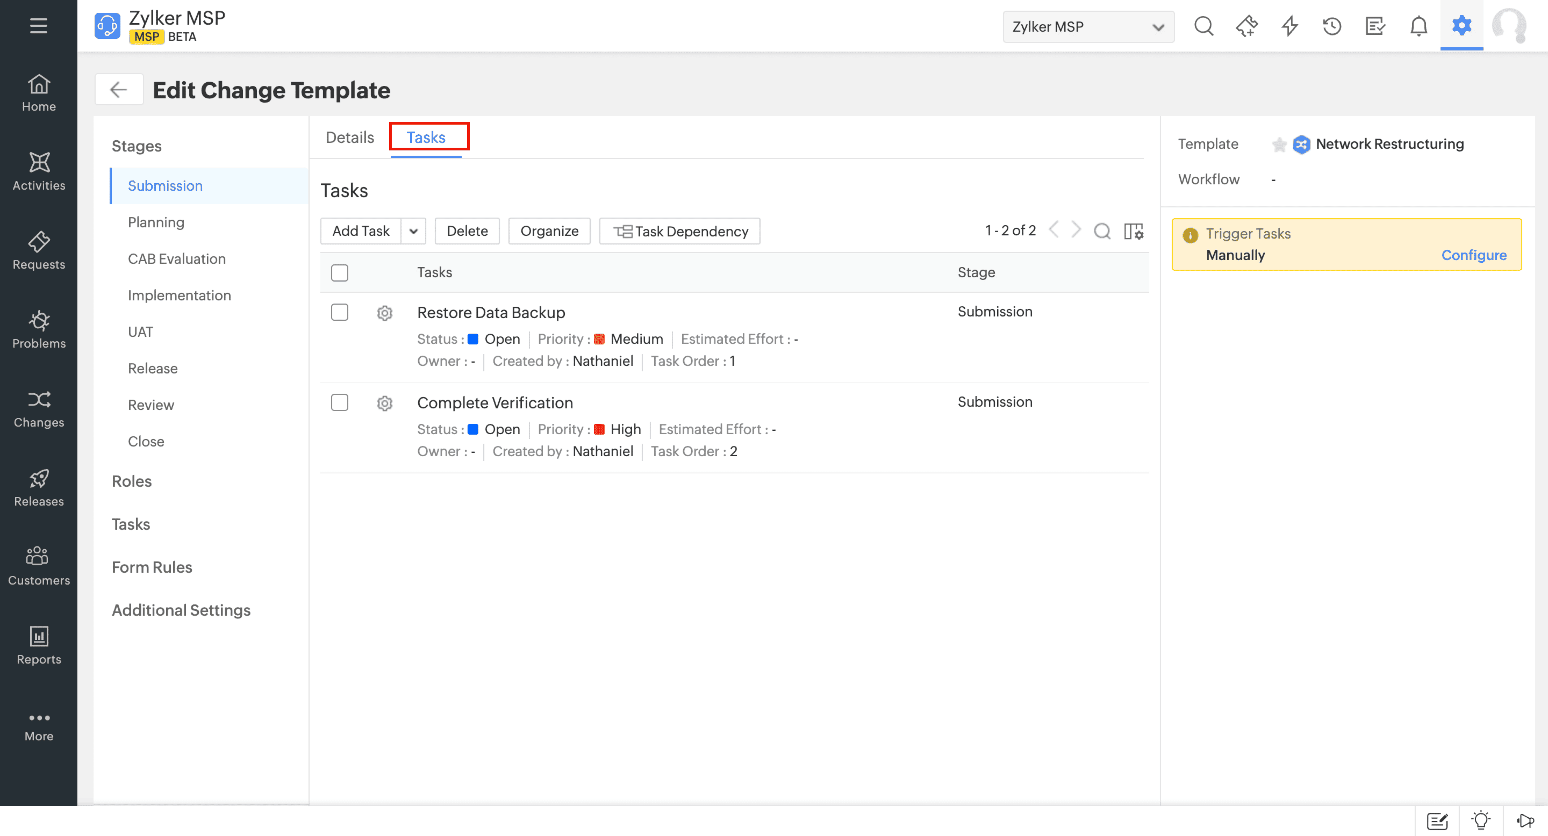The image size is (1548, 836).
Task: Expand the hamburger navigation menu
Action: coord(38,25)
